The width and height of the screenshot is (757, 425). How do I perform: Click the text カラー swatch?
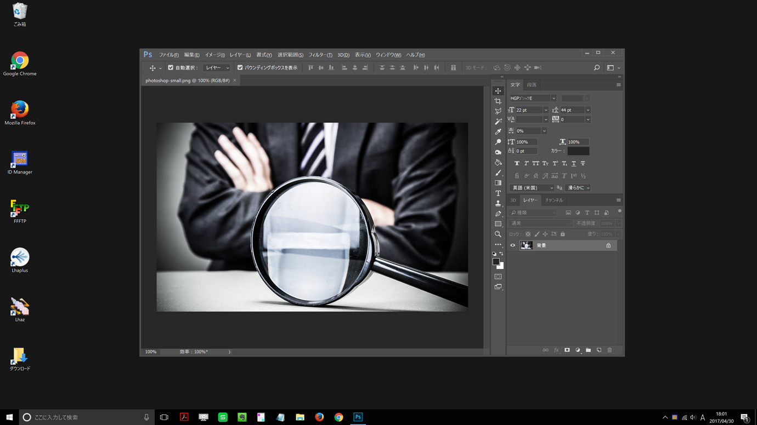point(578,151)
